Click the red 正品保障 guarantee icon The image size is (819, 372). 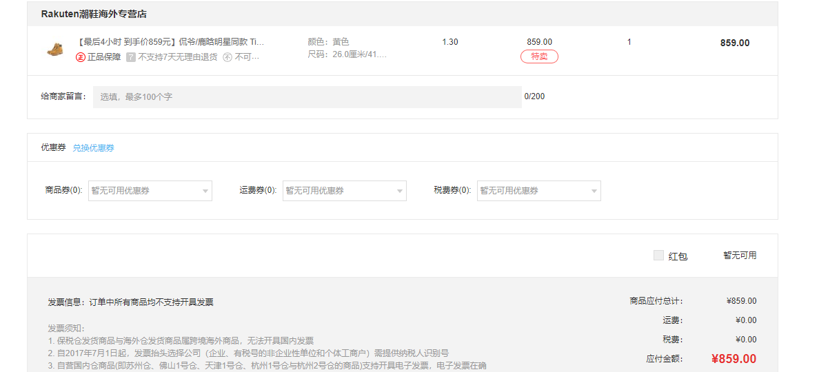81,57
